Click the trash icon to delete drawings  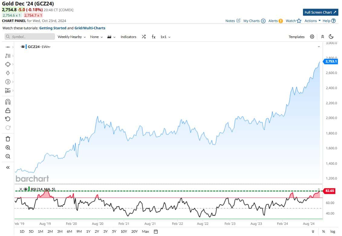point(8,139)
